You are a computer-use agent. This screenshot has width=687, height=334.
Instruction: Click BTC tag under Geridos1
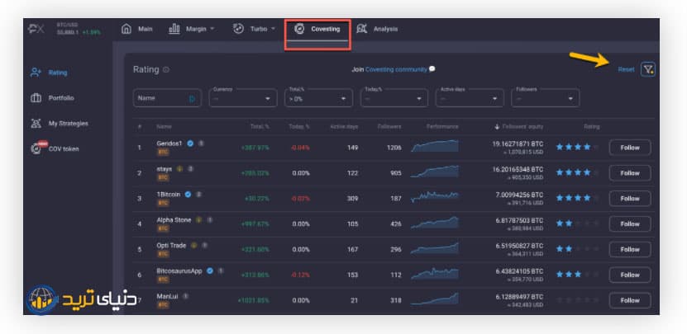tap(163, 152)
